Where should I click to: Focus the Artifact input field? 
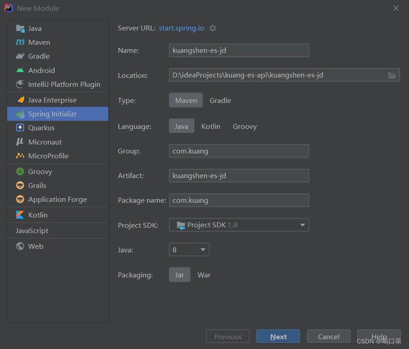click(239, 175)
